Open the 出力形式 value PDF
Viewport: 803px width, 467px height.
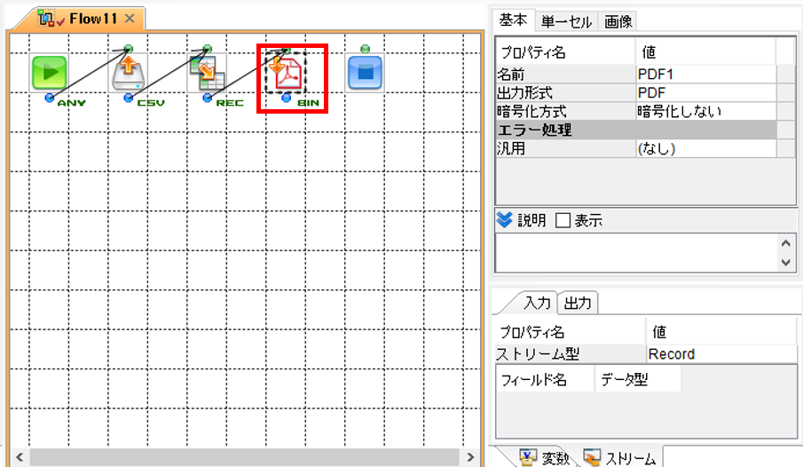click(x=705, y=93)
